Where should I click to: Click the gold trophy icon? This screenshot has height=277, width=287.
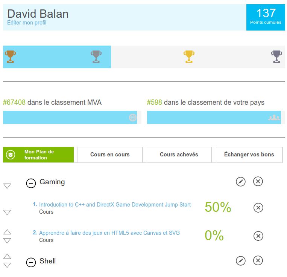point(189,57)
